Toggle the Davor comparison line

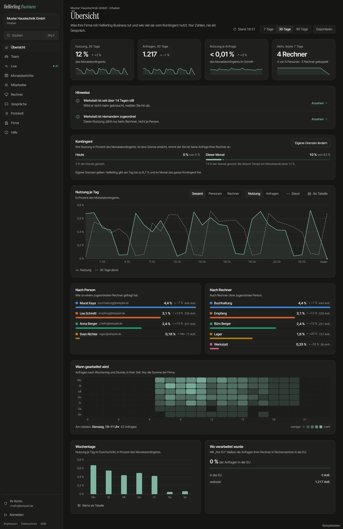pos(293,194)
